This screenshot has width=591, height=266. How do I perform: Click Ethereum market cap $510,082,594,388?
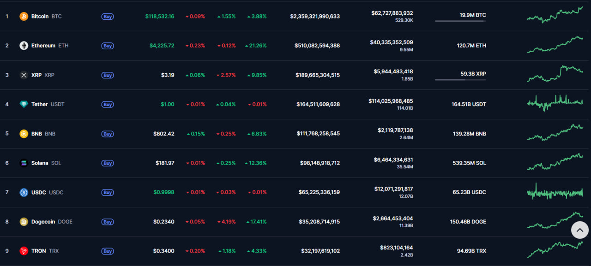(317, 46)
